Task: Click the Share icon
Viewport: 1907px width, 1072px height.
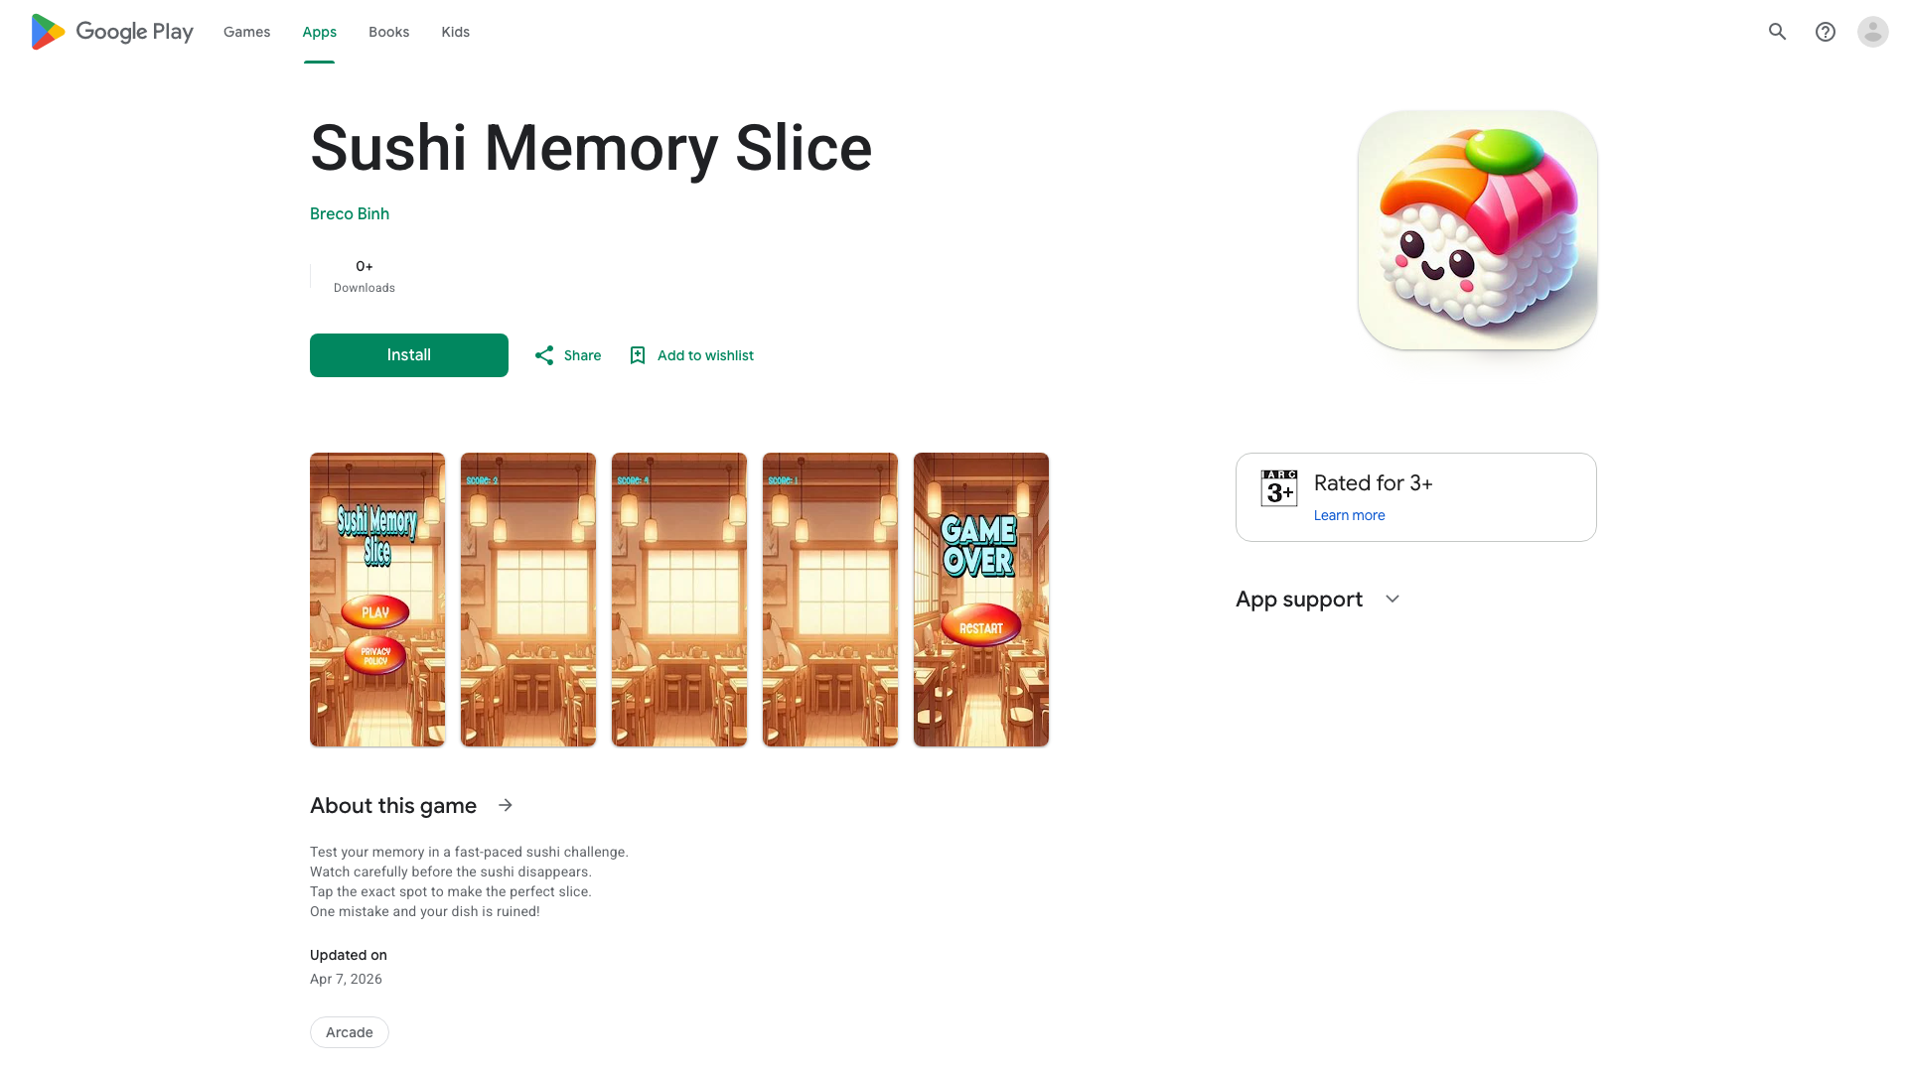Action: coord(544,355)
